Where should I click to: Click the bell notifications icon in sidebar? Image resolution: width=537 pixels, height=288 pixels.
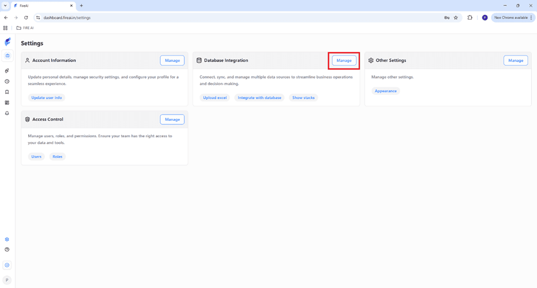coord(7,113)
